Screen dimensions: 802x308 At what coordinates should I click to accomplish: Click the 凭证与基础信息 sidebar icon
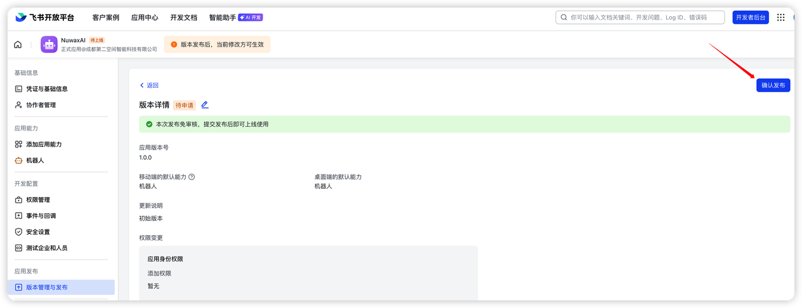[19, 89]
